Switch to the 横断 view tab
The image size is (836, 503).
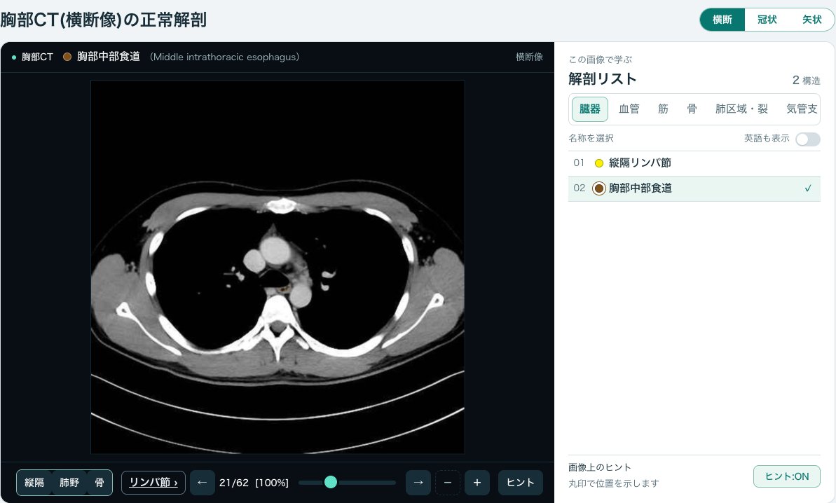coord(722,20)
